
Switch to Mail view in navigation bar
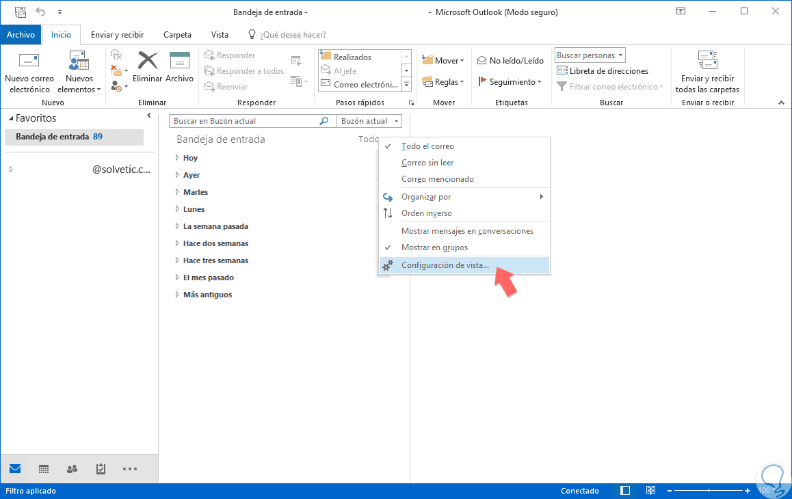15,469
